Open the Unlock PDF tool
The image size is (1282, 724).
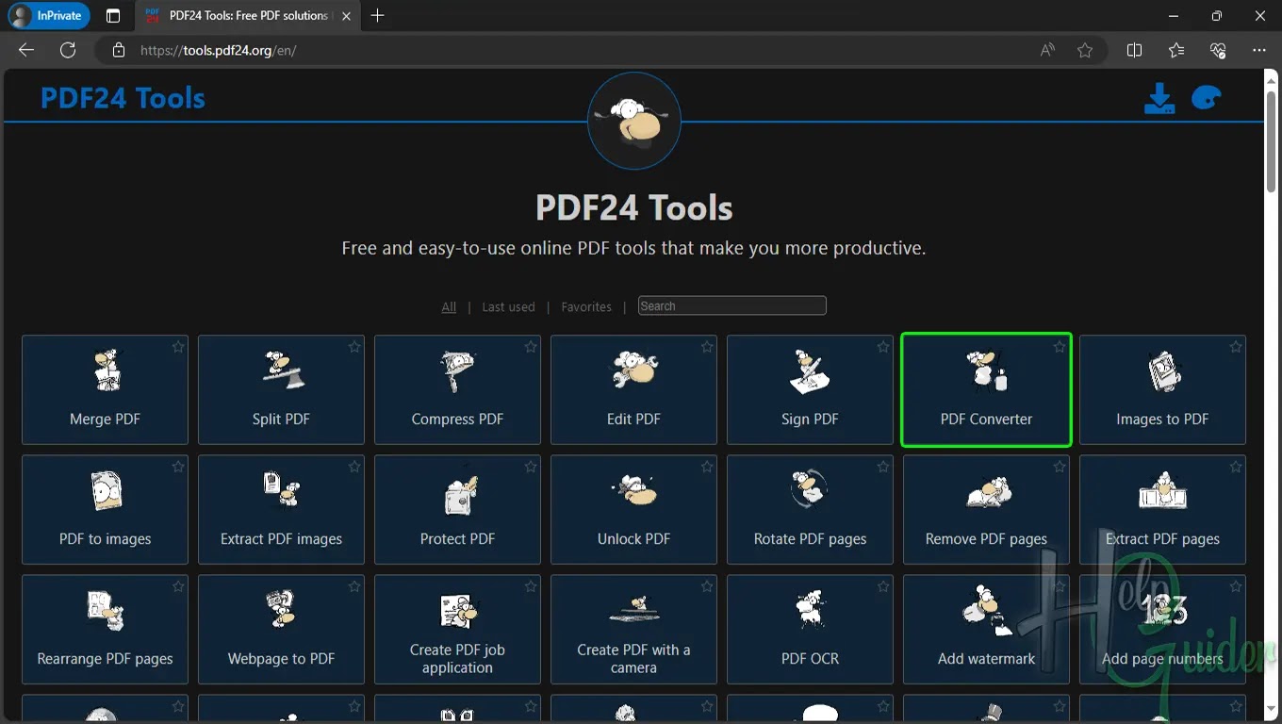point(633,509)
